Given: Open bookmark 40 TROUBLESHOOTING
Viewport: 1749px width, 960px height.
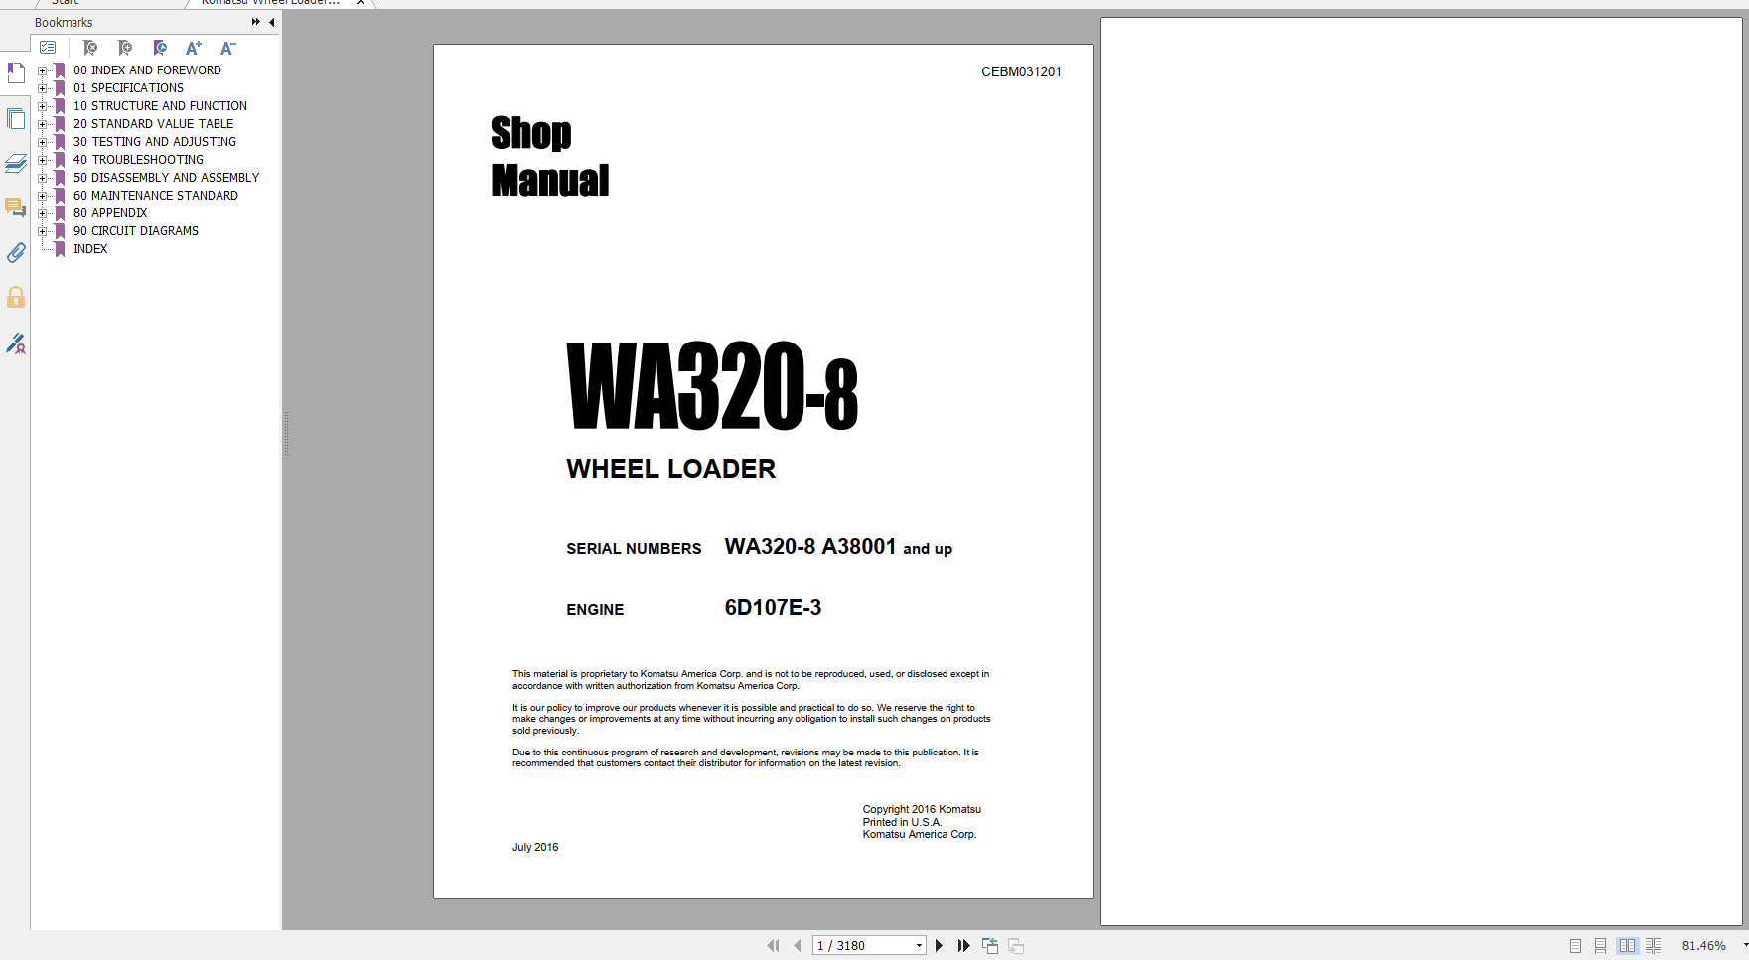Looking at the screenshot, I should pos(138,160).
